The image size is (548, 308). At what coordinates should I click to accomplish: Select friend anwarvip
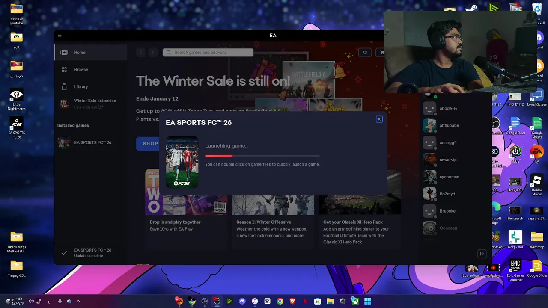(x=455, y=160)
